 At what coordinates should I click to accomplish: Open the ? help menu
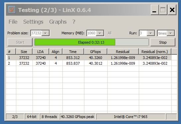point(74,22)
